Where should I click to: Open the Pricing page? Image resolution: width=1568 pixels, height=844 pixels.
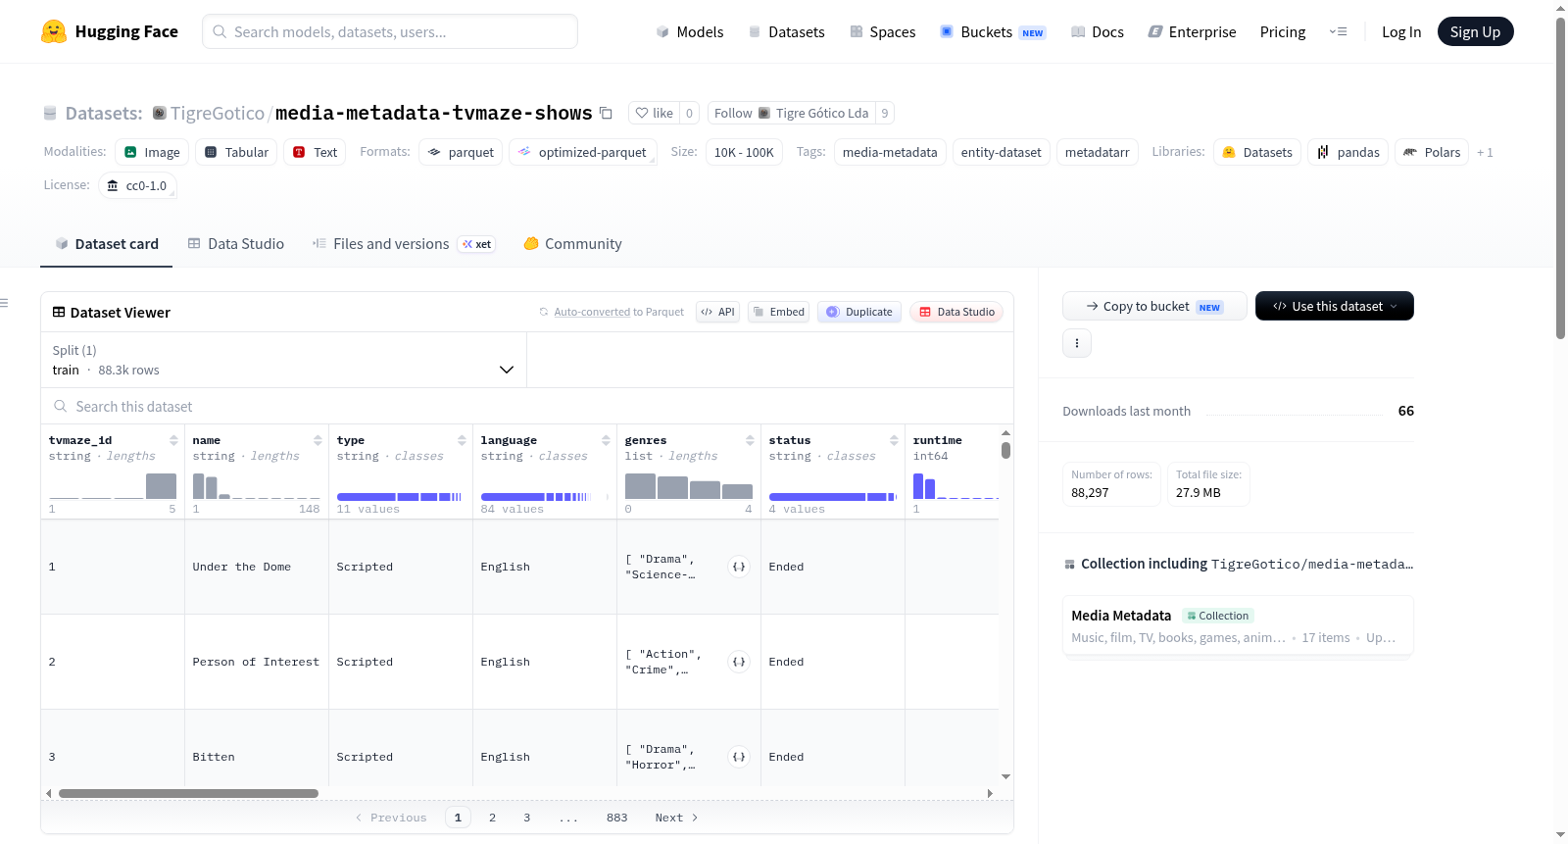pyautogui.click(x=1283, y=31)
